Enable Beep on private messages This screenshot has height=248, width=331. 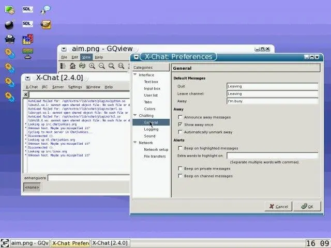(x=180, y=168)
